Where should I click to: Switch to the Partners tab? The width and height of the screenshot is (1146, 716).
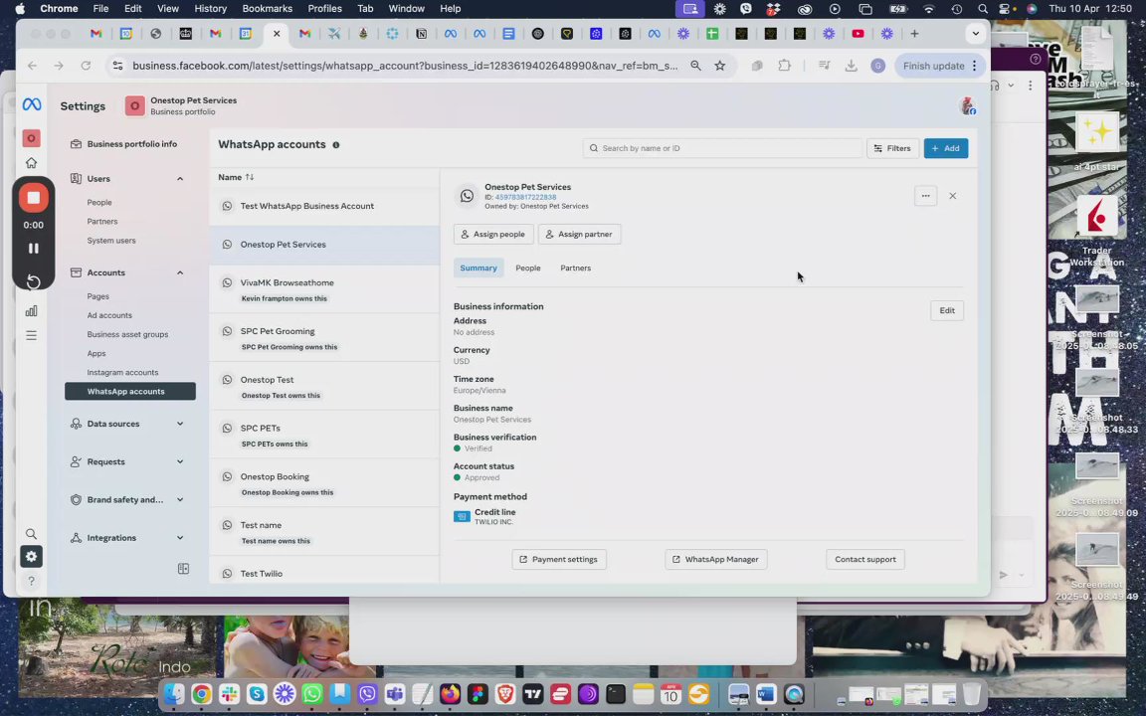(575, 268)
